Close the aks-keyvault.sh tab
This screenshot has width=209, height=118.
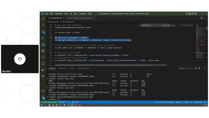64,18
